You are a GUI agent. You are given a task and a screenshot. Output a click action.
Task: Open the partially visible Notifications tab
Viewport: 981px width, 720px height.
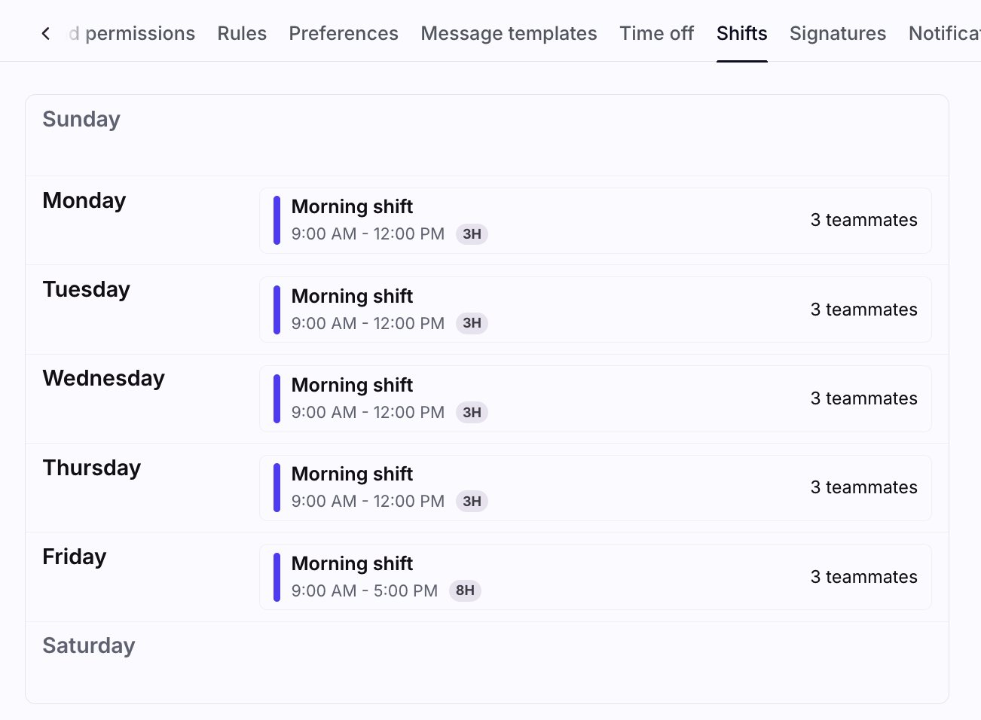point(943,34)
